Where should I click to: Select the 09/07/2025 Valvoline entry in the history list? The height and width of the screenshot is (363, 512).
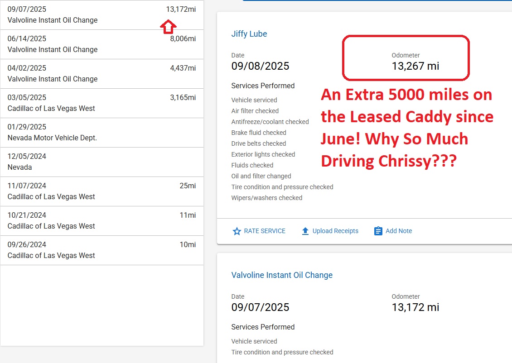[x=102, y=15]
